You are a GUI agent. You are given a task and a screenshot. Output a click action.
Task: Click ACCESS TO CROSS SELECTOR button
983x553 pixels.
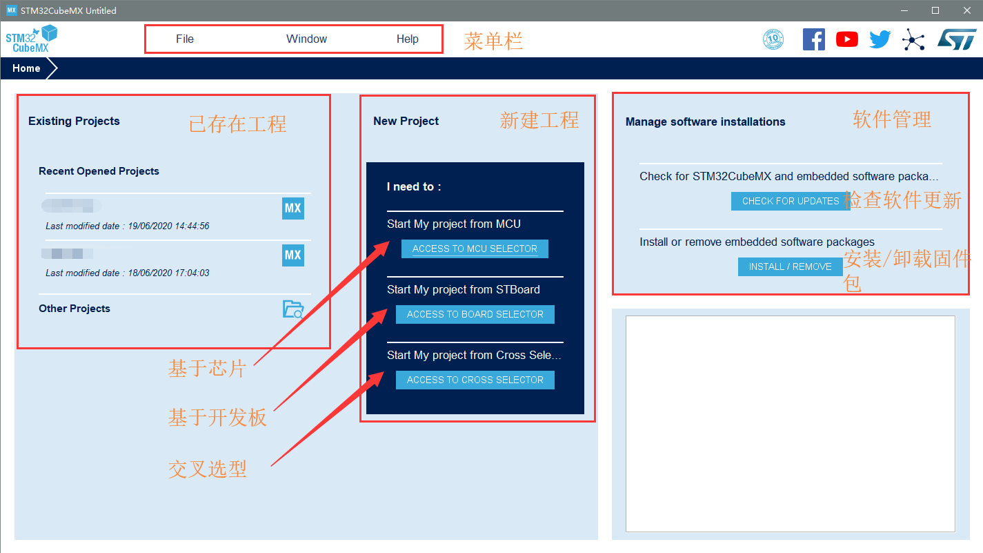click(475, 380)
